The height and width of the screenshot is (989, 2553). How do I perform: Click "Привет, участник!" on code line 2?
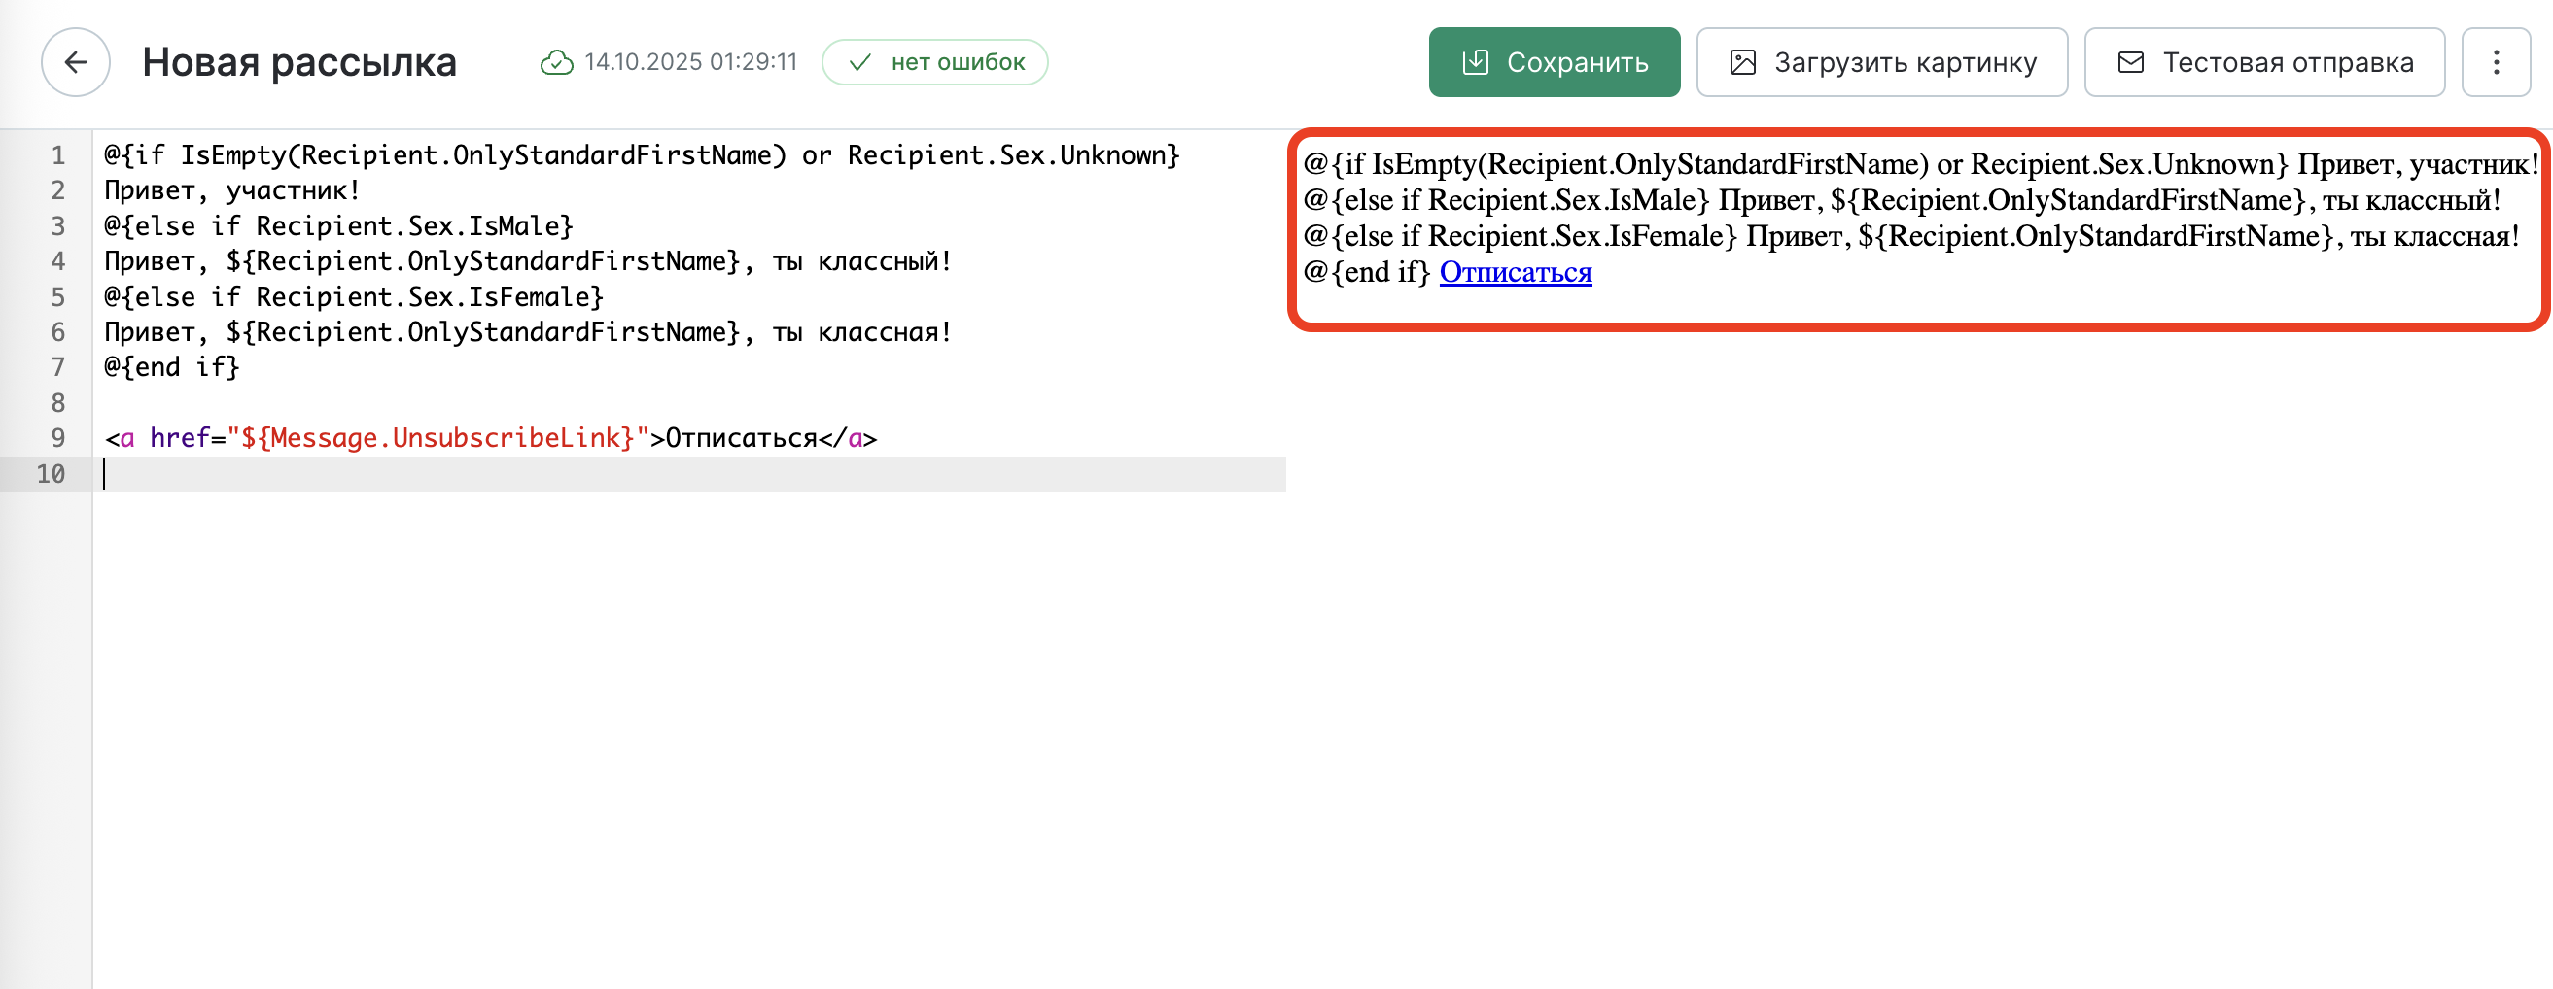[x=232, y=190]
